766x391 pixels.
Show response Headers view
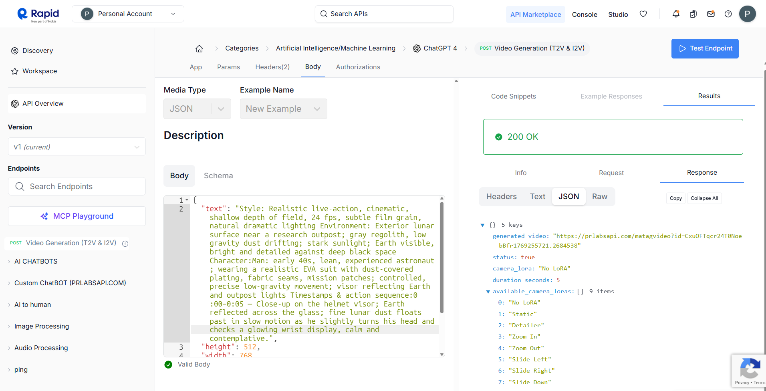(x=501, y=196)
